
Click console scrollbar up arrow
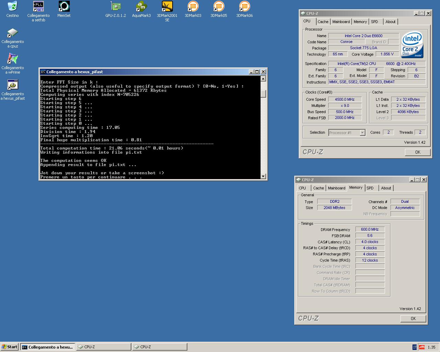pyautogui.click(x=263, y=79)
